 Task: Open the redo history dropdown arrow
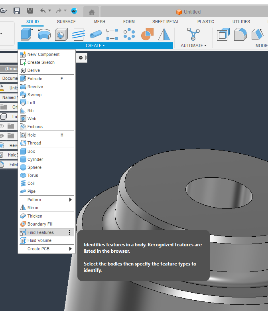[65, 10]
